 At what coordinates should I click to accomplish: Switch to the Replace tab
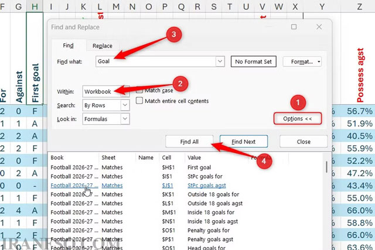(103, 46)
